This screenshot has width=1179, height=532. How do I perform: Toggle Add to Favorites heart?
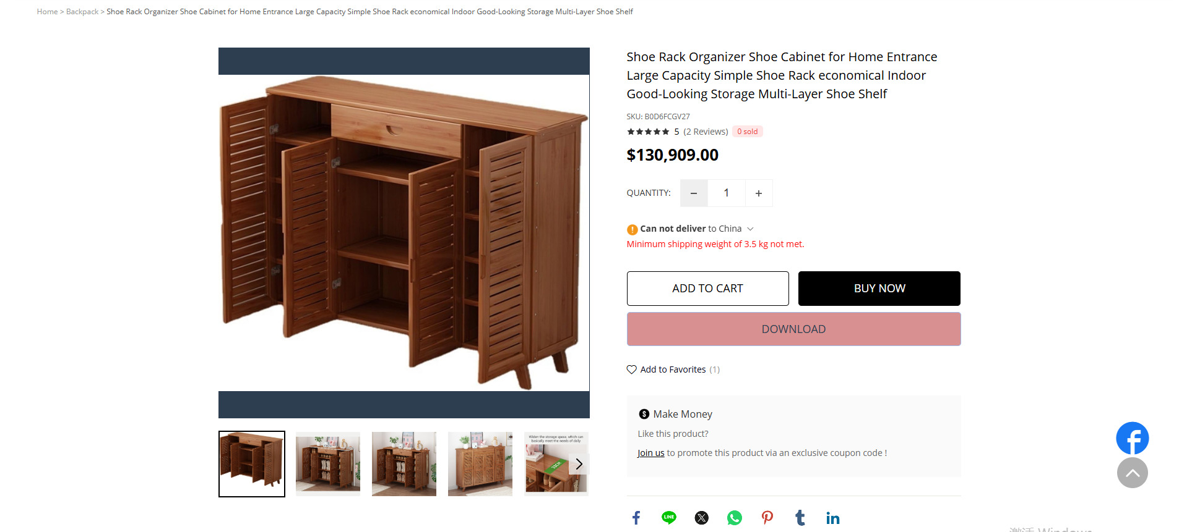point(631,369)
